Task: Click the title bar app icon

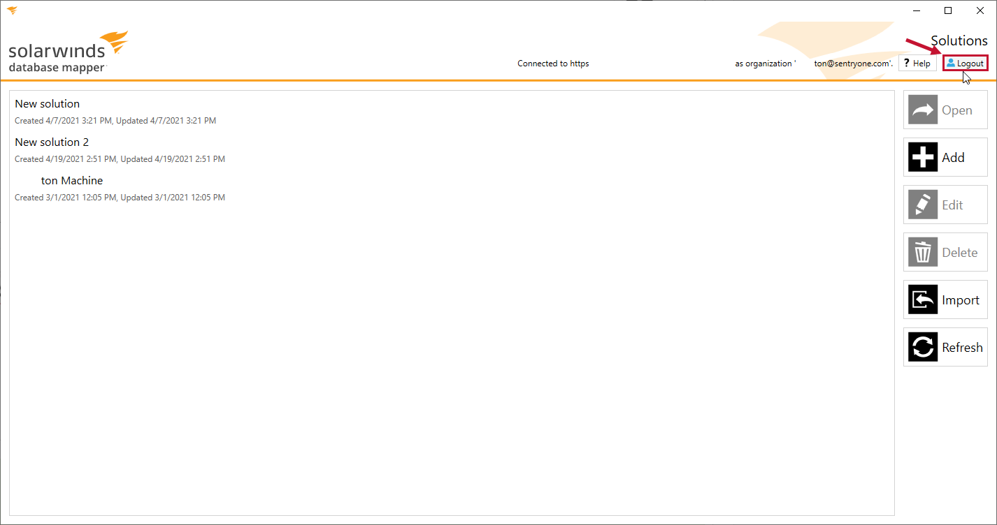Action: [12, 10]
